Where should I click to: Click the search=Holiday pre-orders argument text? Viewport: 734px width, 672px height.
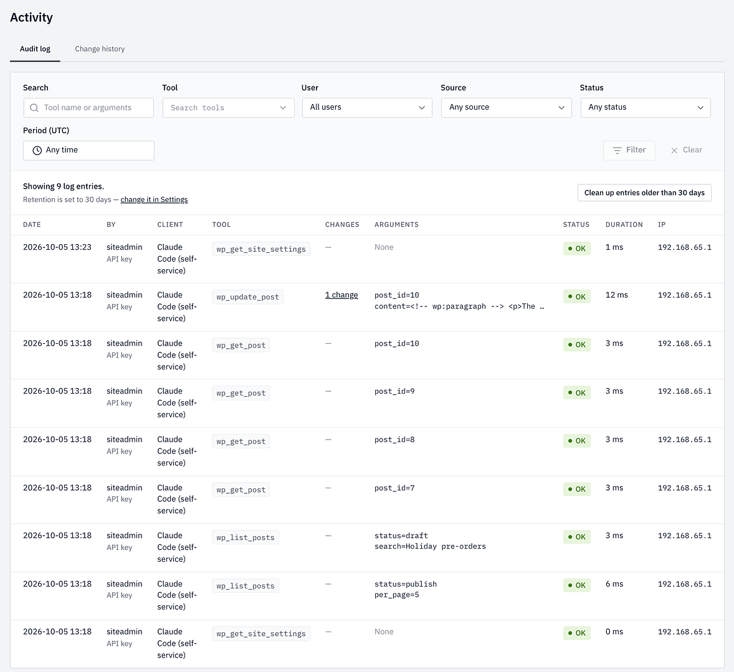tap(430, 546)
